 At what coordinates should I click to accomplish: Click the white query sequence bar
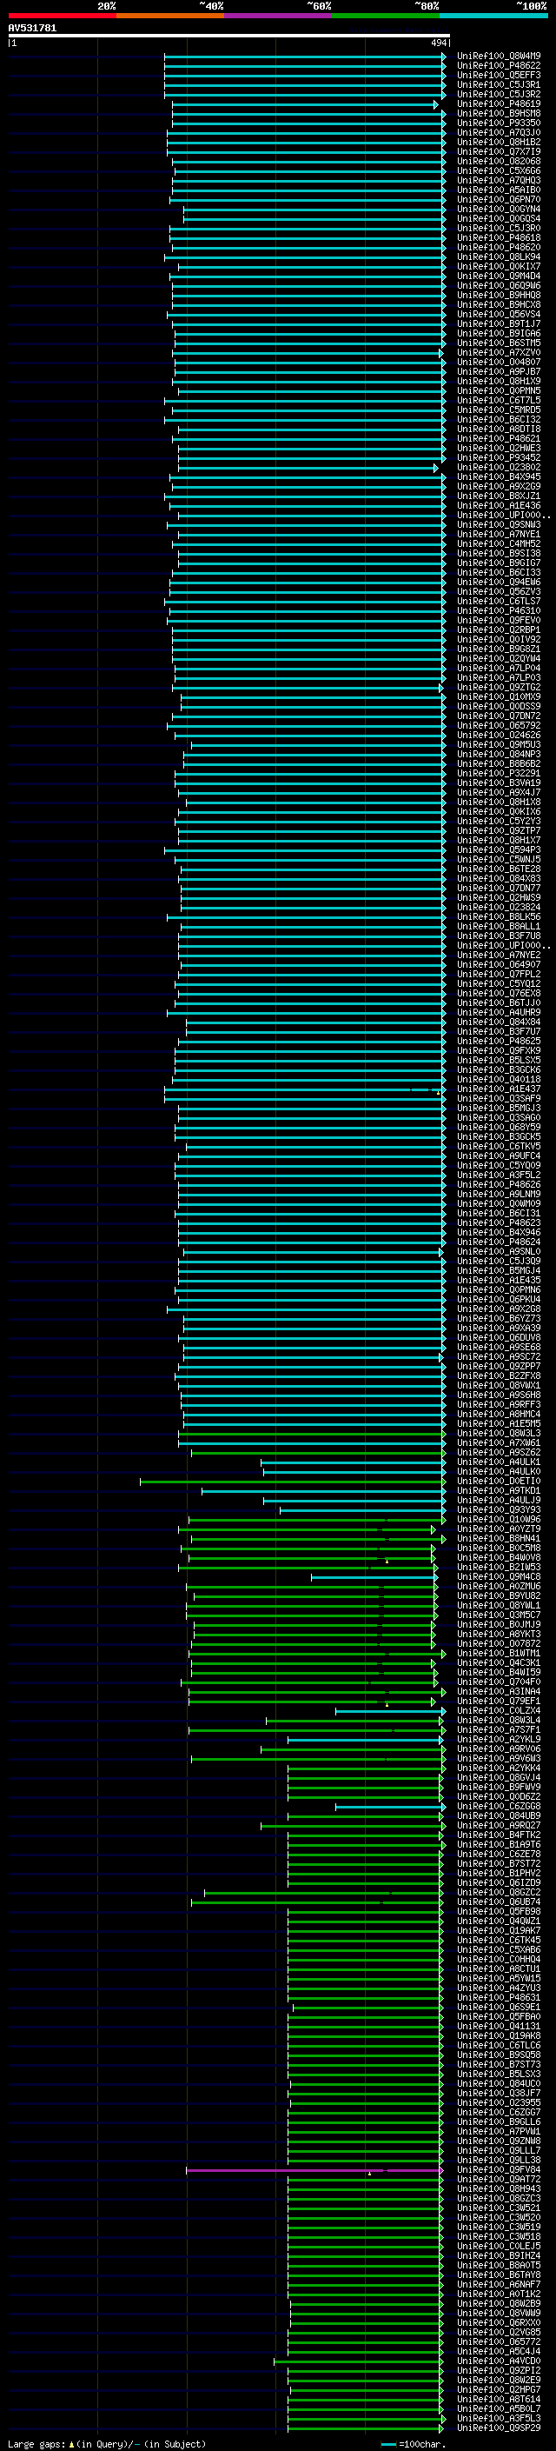click(x=229, y=37)
